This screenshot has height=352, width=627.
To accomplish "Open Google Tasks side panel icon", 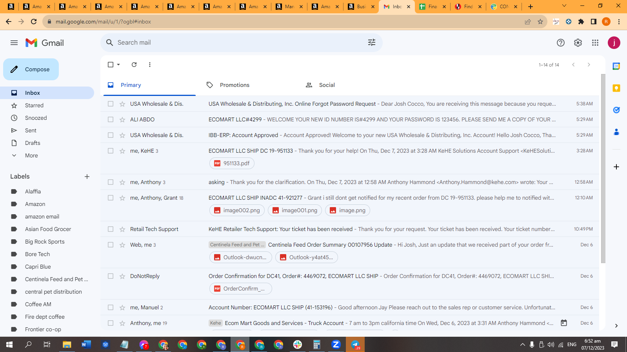I will tap(616, 110).
